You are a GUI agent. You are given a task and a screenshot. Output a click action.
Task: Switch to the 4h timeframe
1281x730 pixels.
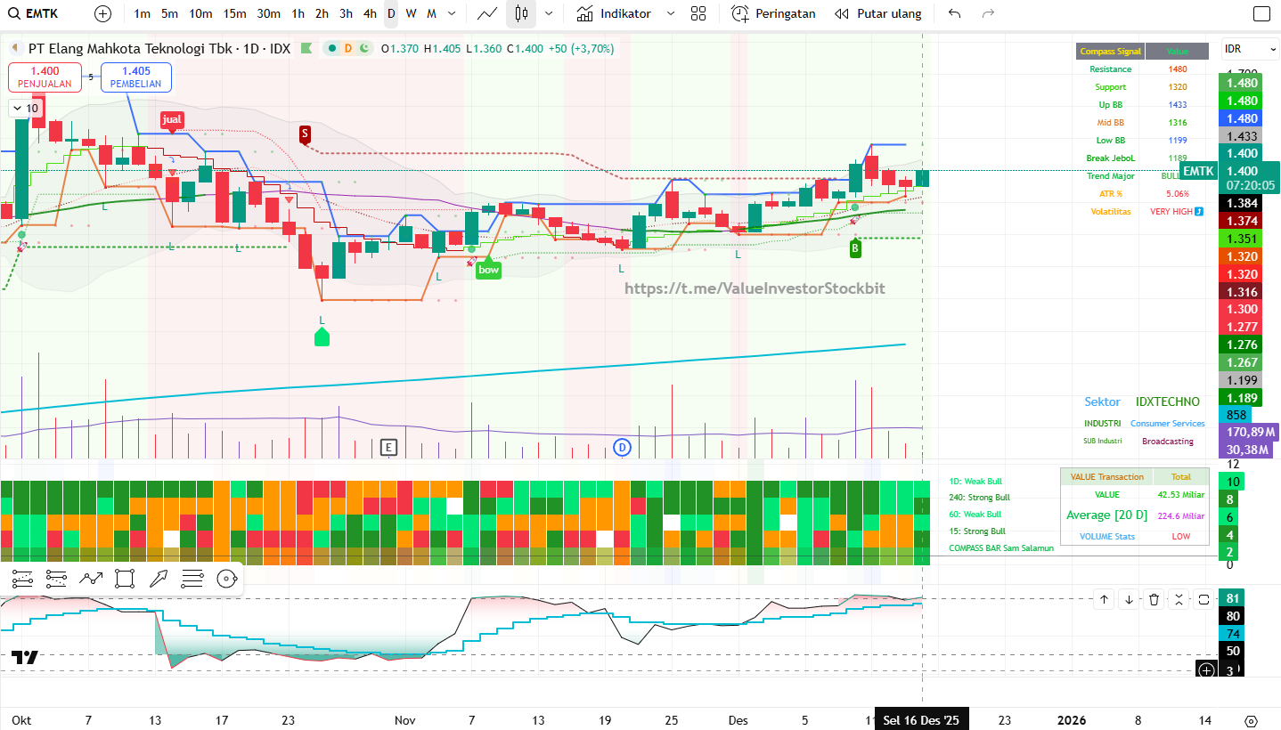coord(371,13)
